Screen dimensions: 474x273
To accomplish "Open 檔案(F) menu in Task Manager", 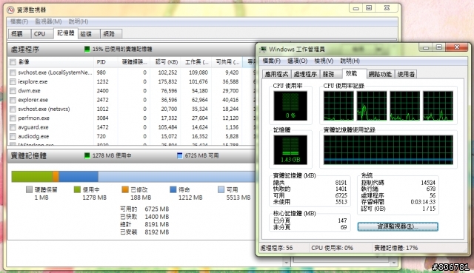I will click(272, 61).
